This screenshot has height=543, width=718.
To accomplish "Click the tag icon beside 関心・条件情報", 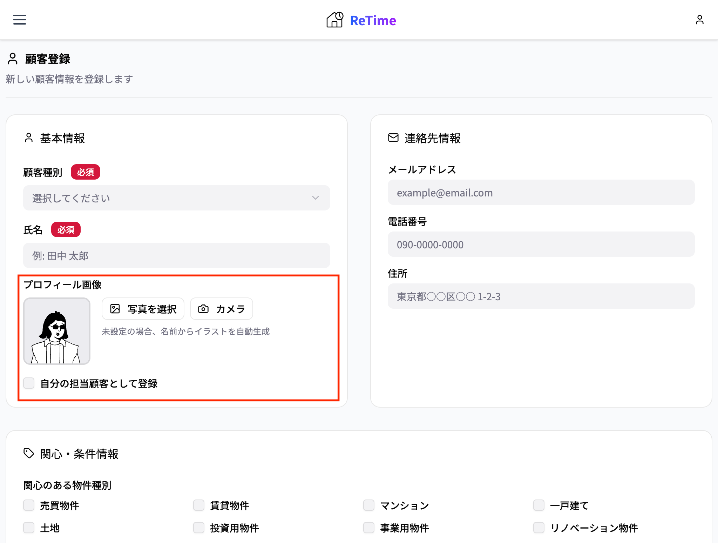I will [x=29, y=454].
